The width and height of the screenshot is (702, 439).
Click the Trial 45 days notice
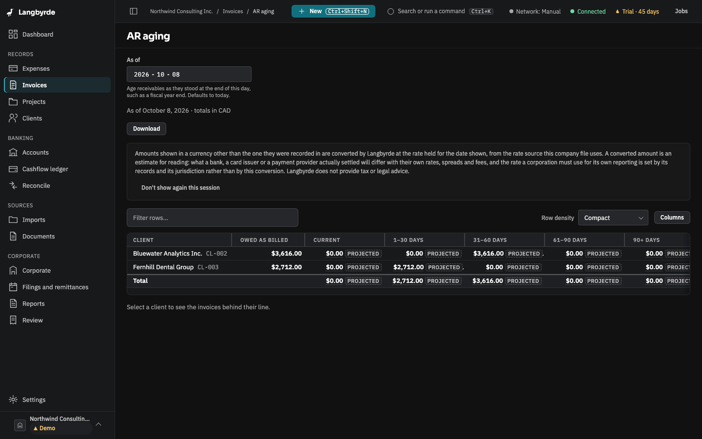[637, 11]
